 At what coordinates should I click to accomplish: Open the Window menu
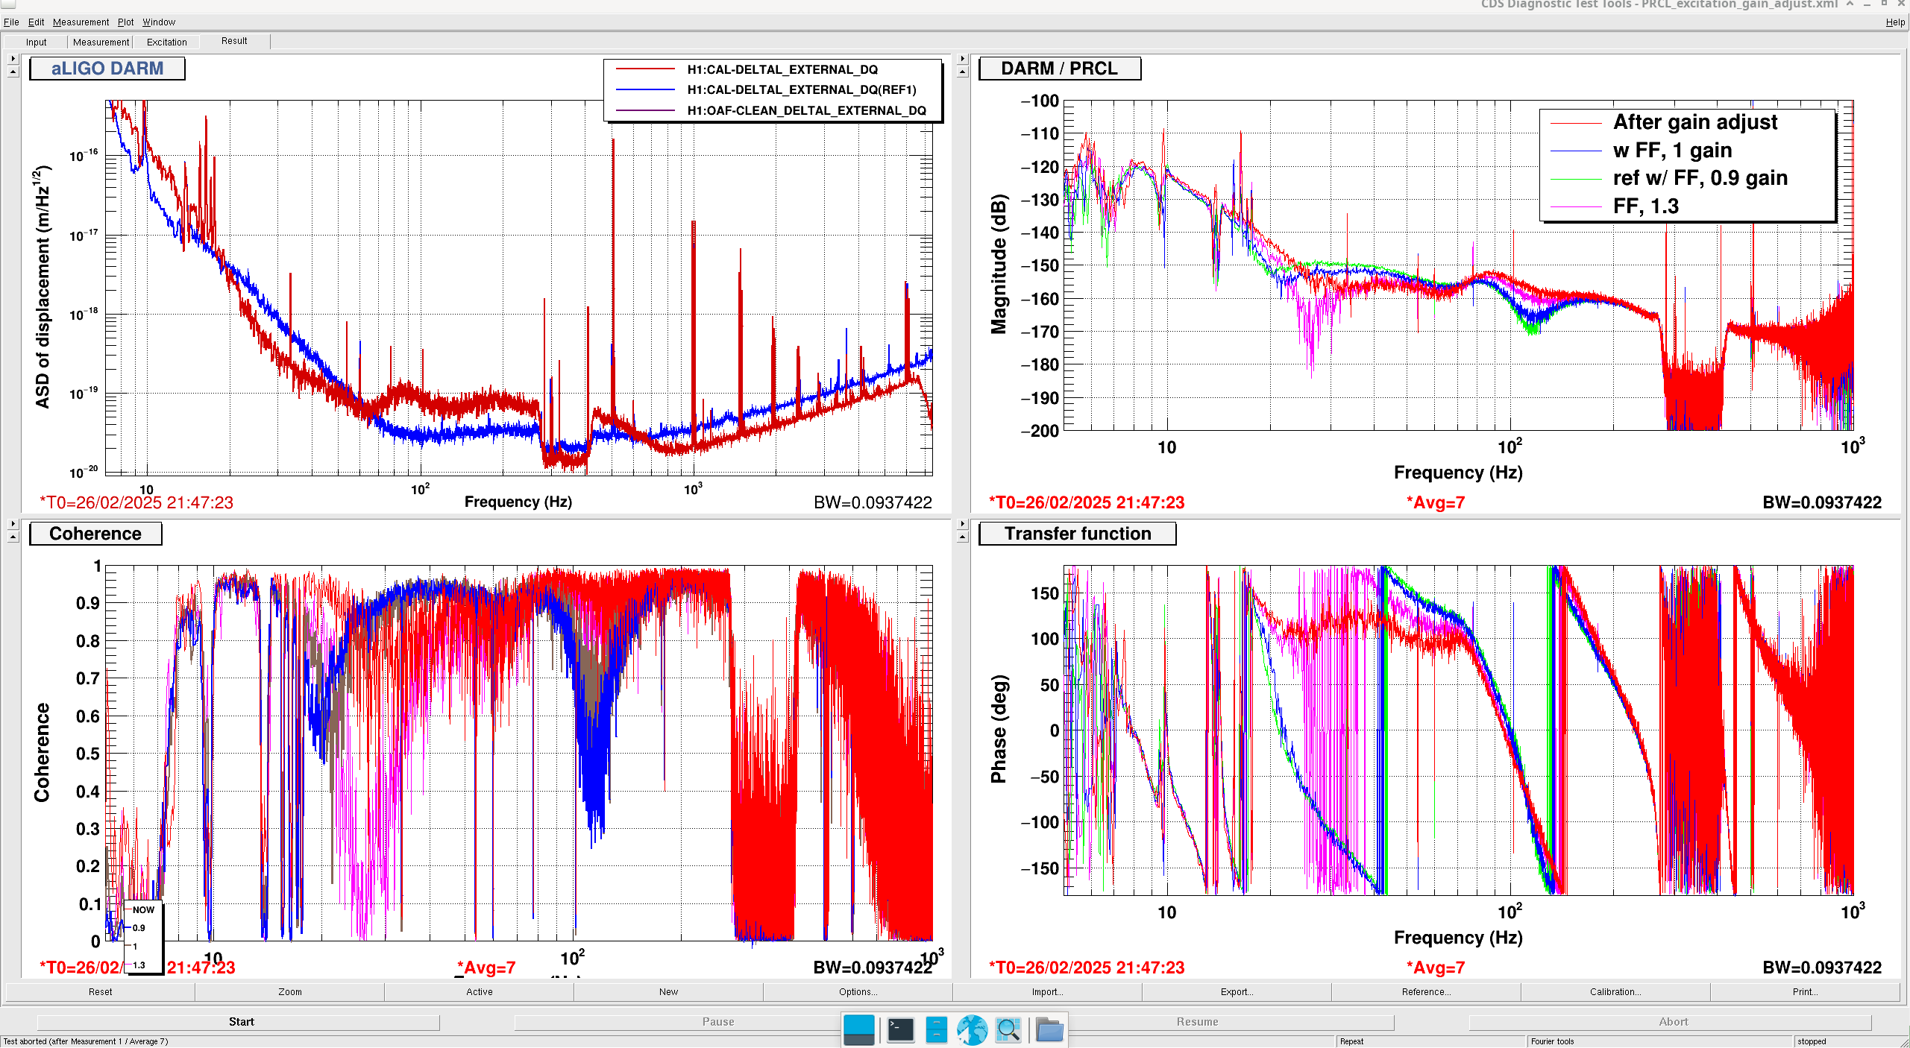pyautogui.click(x=159, y=22)
